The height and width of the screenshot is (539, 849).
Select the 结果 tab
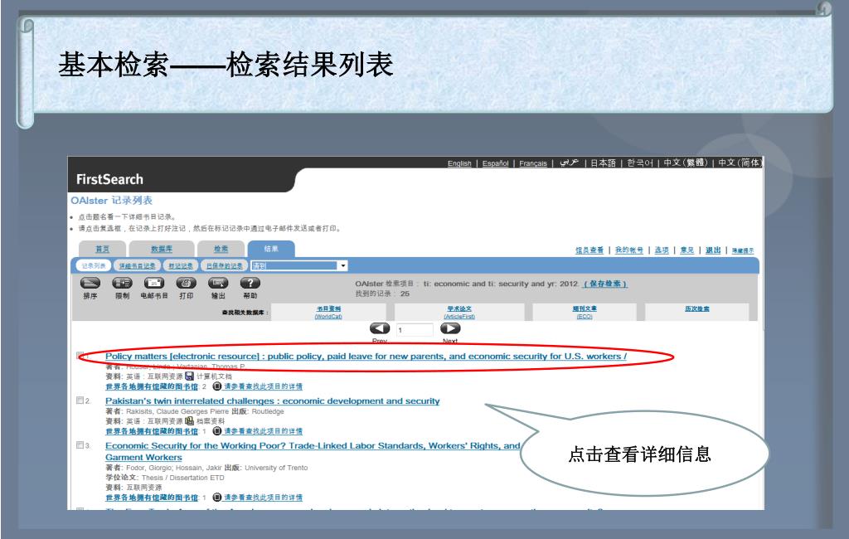tap(271, 249)
